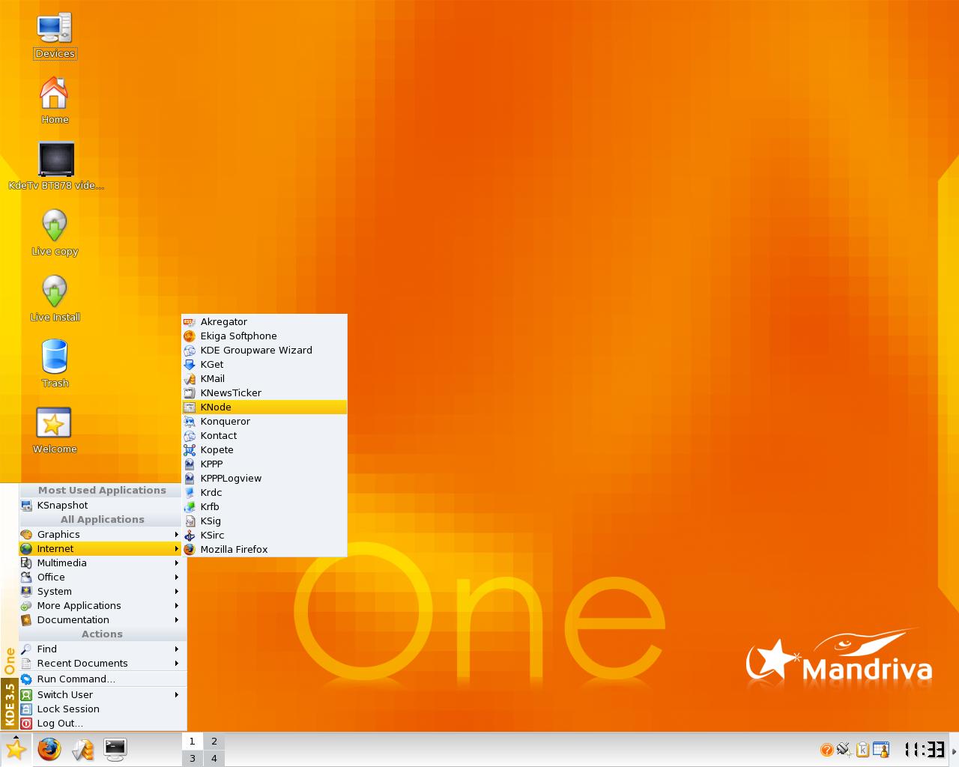Select Lock Session in the menu
The height and width of the screenshot is (767, 959).
click(x=101, y=709)
